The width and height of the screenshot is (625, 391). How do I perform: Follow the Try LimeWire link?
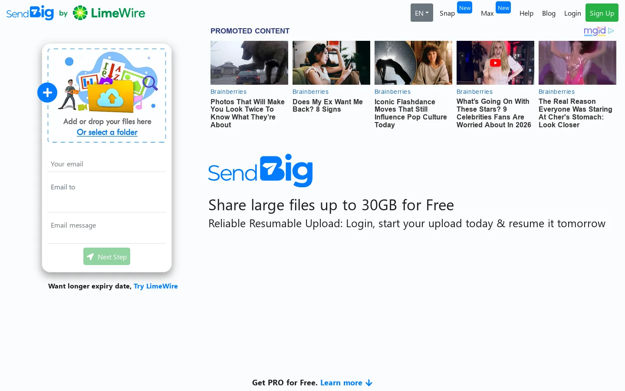click(156, 286)
